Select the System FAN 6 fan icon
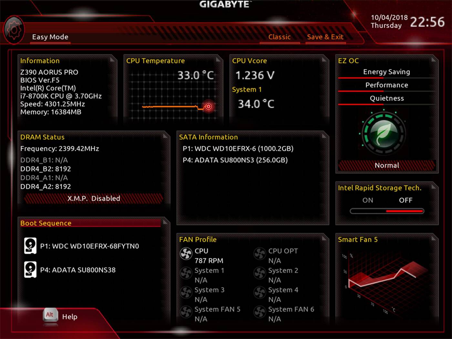 [x=260, y=312]
